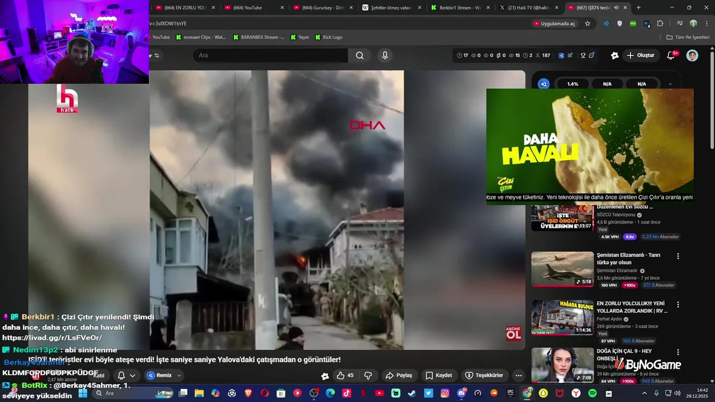
Task: Expand the IQ stats panel chevron
Action: (x=670, y=84)
